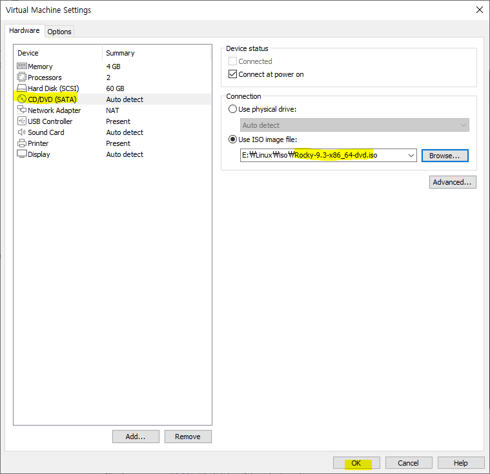Open the Advanced... settings button
Image resolution: width=490 pixels, height=474 pixels.
click(x=453, y=182)
